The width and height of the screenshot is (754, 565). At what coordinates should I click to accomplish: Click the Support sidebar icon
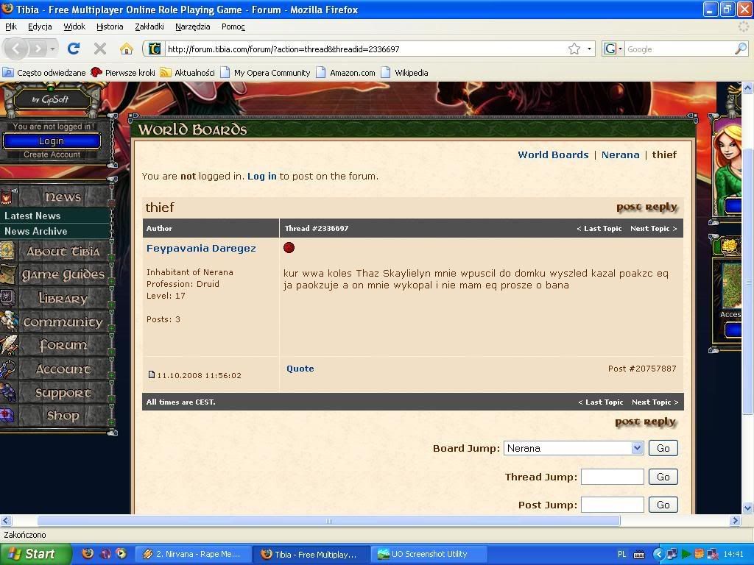[9, 392]
